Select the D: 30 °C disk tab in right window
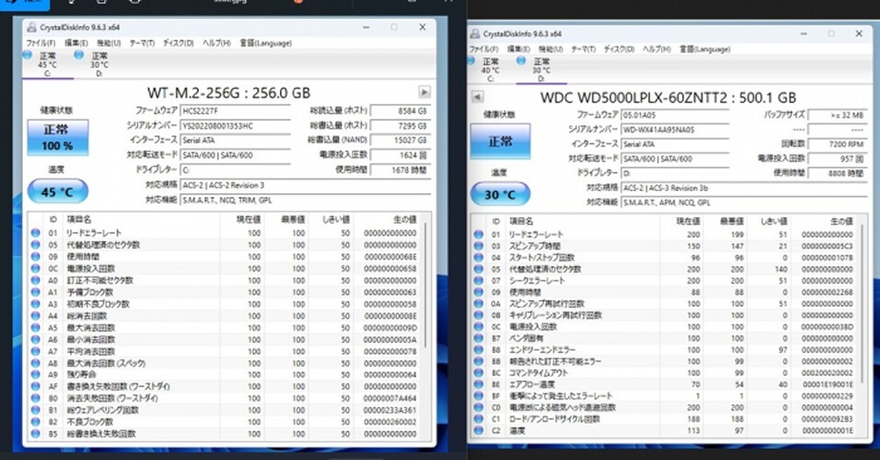The image size is (880, 460). tap(541, 70)
